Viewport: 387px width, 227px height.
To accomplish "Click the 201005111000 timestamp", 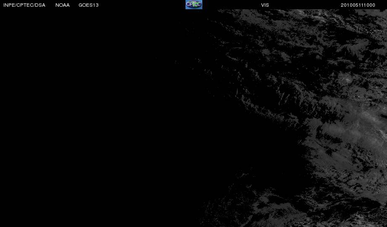I will pyautogui.click(x=358, y=5).
